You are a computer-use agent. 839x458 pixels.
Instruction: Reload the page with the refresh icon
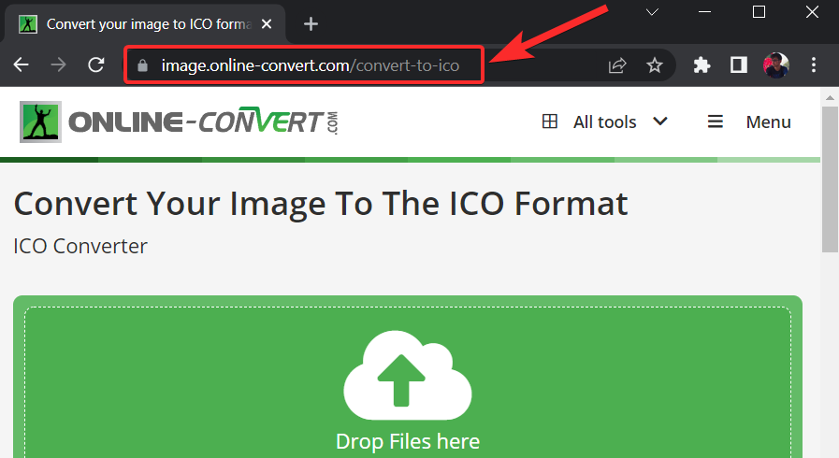pyautogui.click(x=95, y=65)
